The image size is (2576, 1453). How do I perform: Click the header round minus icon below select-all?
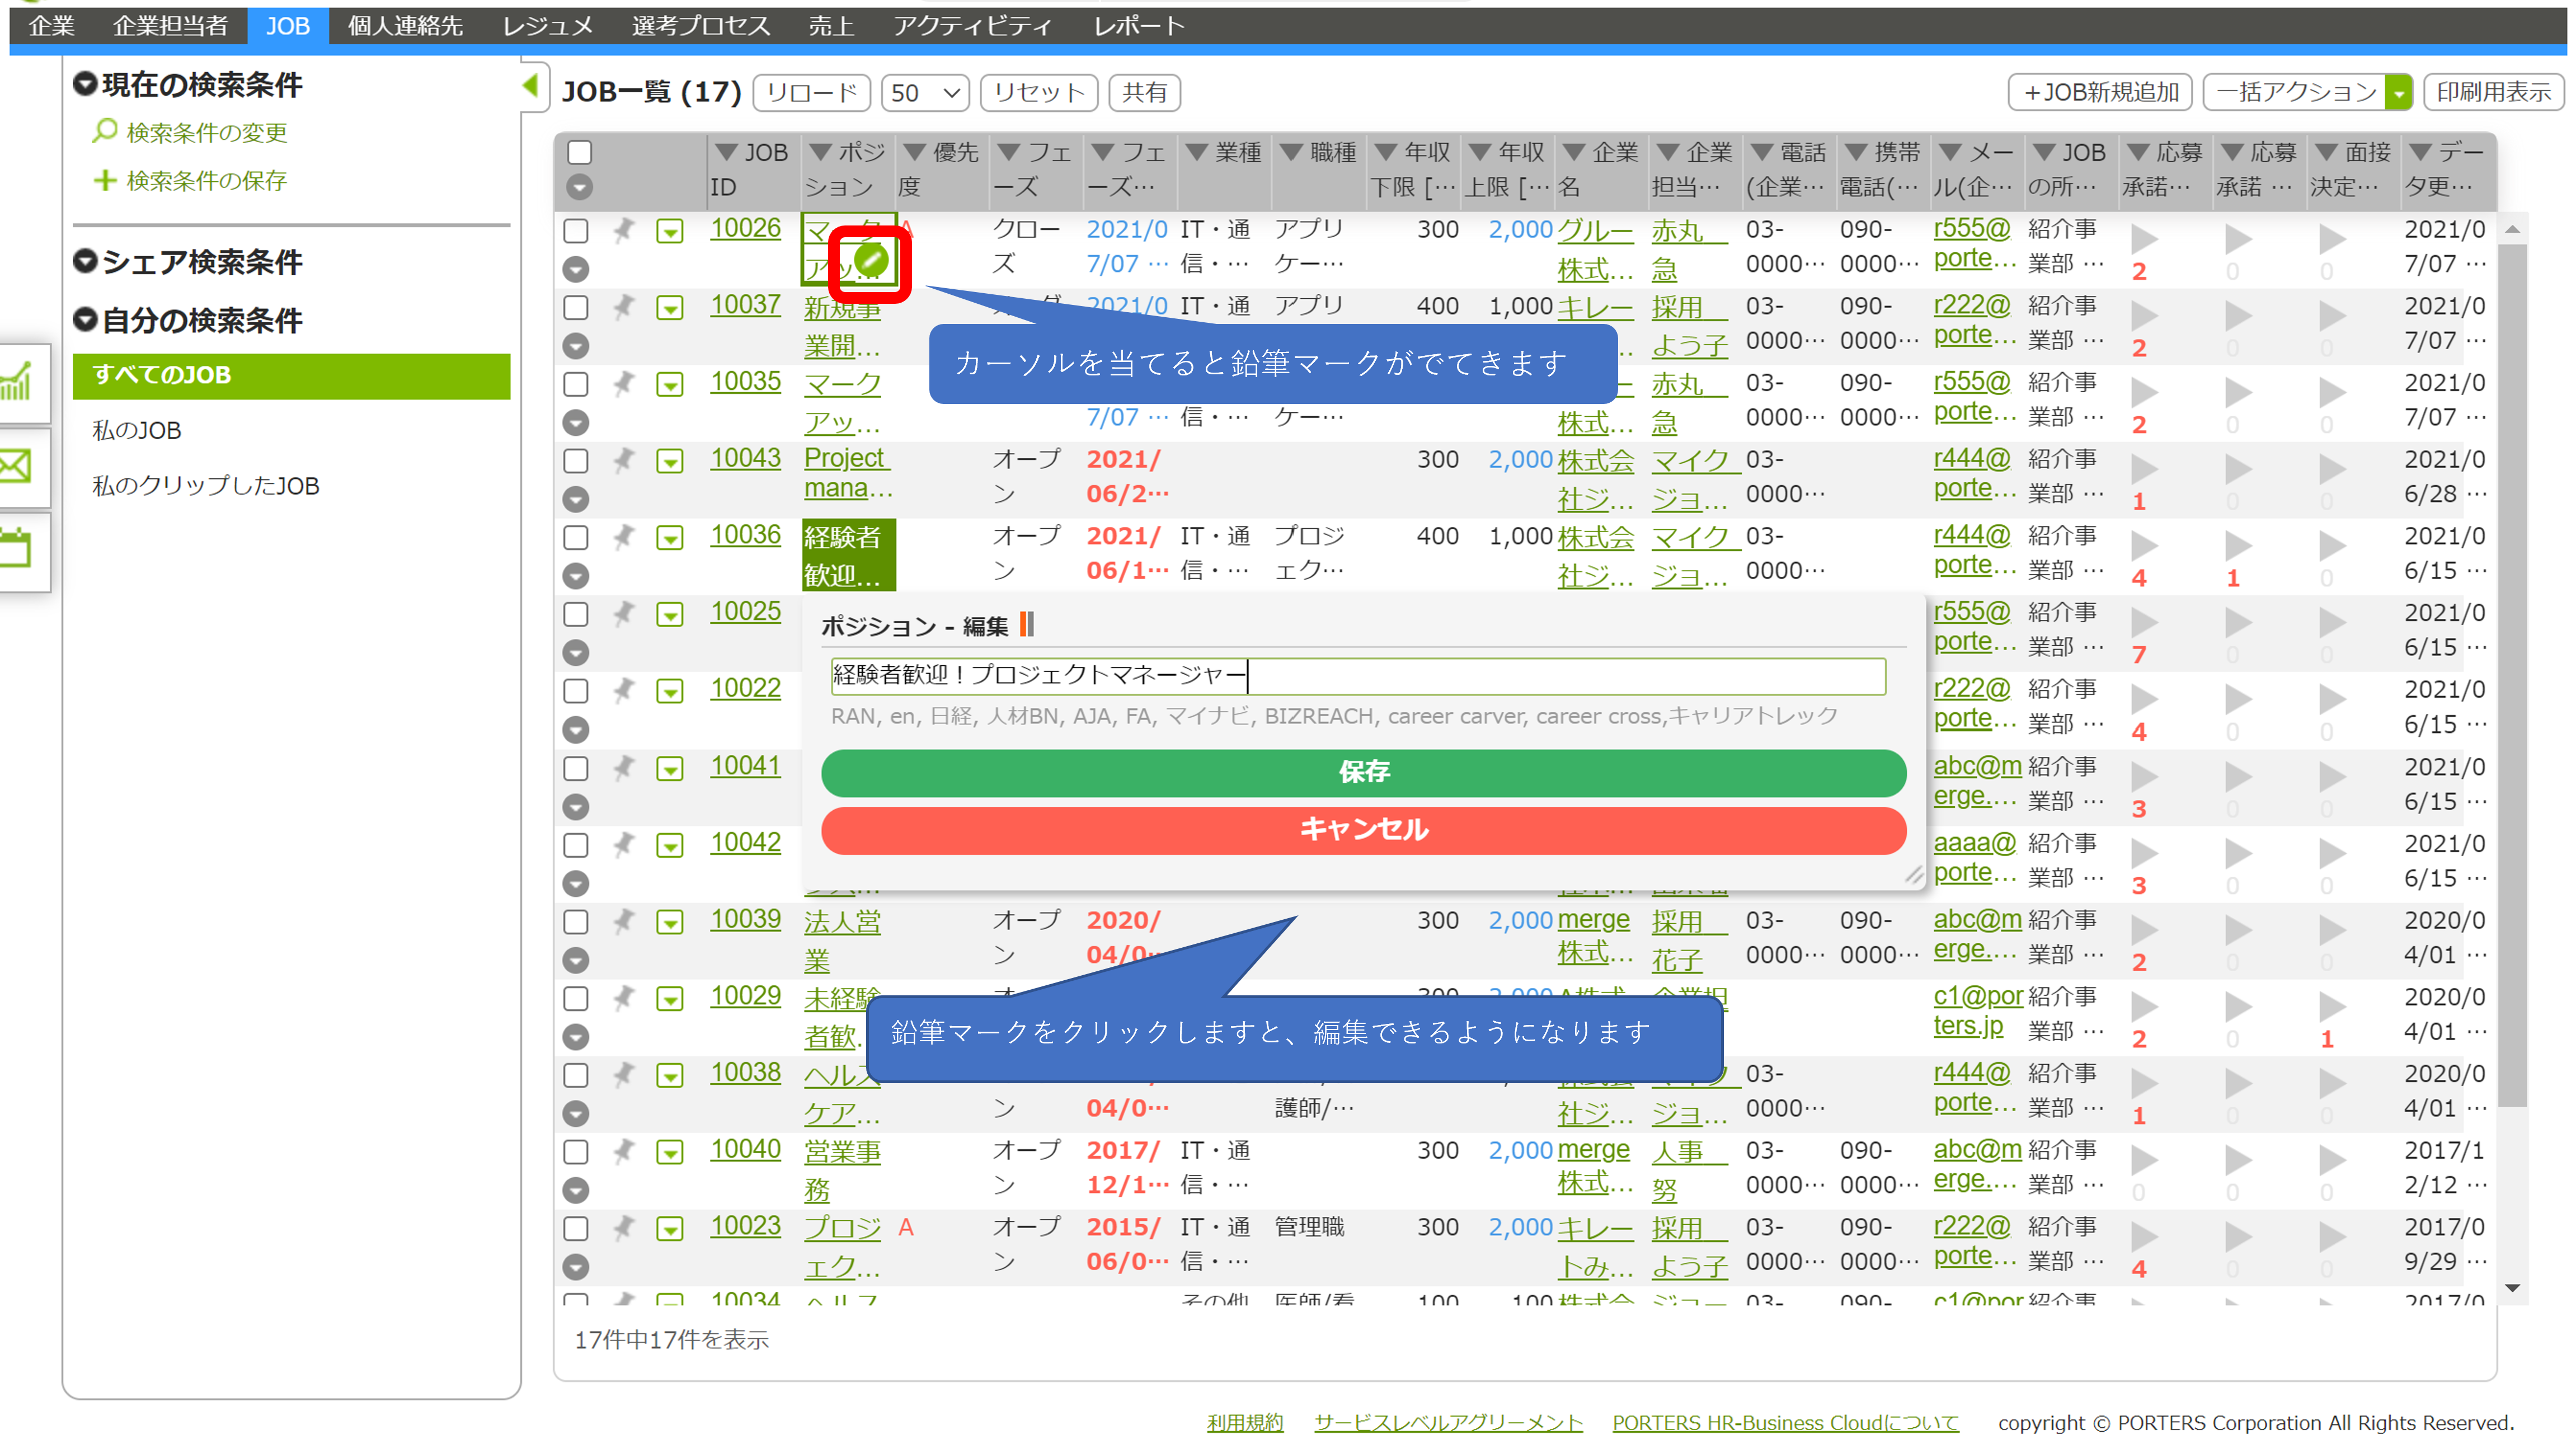(579, 187)
